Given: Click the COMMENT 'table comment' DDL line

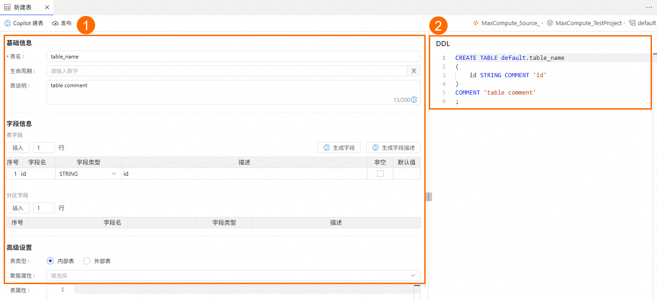Looking at the screenshot, I should point(495,93).
